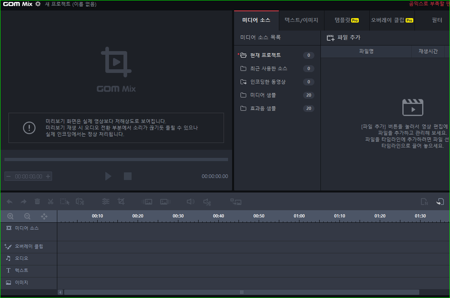
Task: Play the preview video
Action: (x=108, y=176)
